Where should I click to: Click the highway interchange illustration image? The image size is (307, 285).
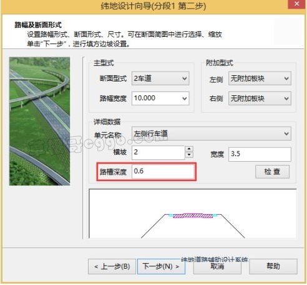[x=39, y=121]
